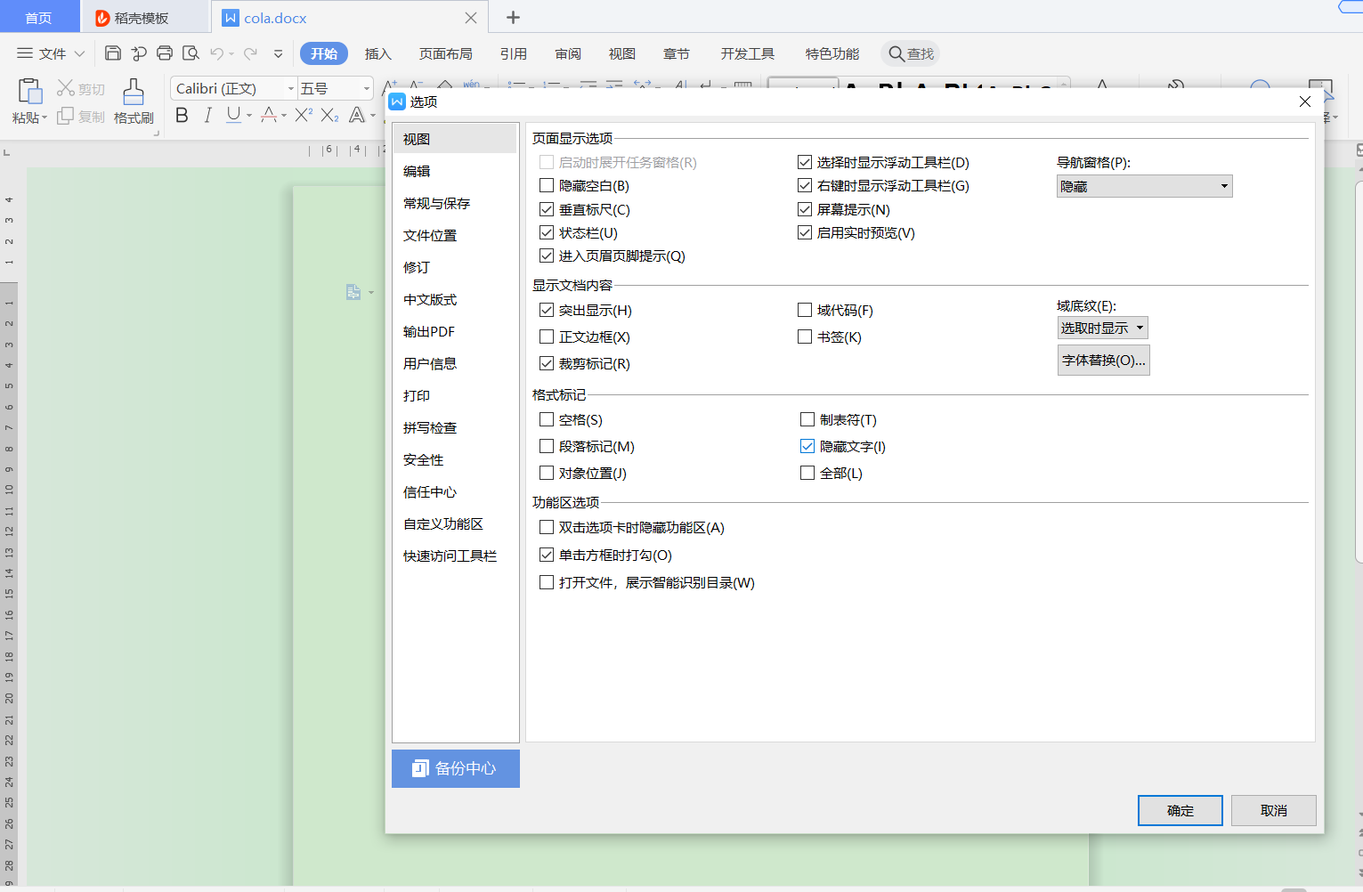Check the 段落标记(M) checkbox
The height and width of the screenshot is (892, 1363).
click(547, 447)
